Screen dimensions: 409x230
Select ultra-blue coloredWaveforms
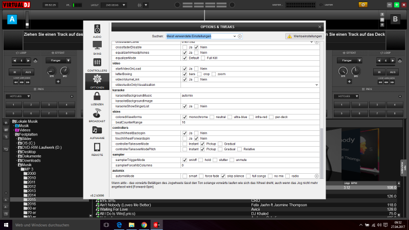point(230,117)
